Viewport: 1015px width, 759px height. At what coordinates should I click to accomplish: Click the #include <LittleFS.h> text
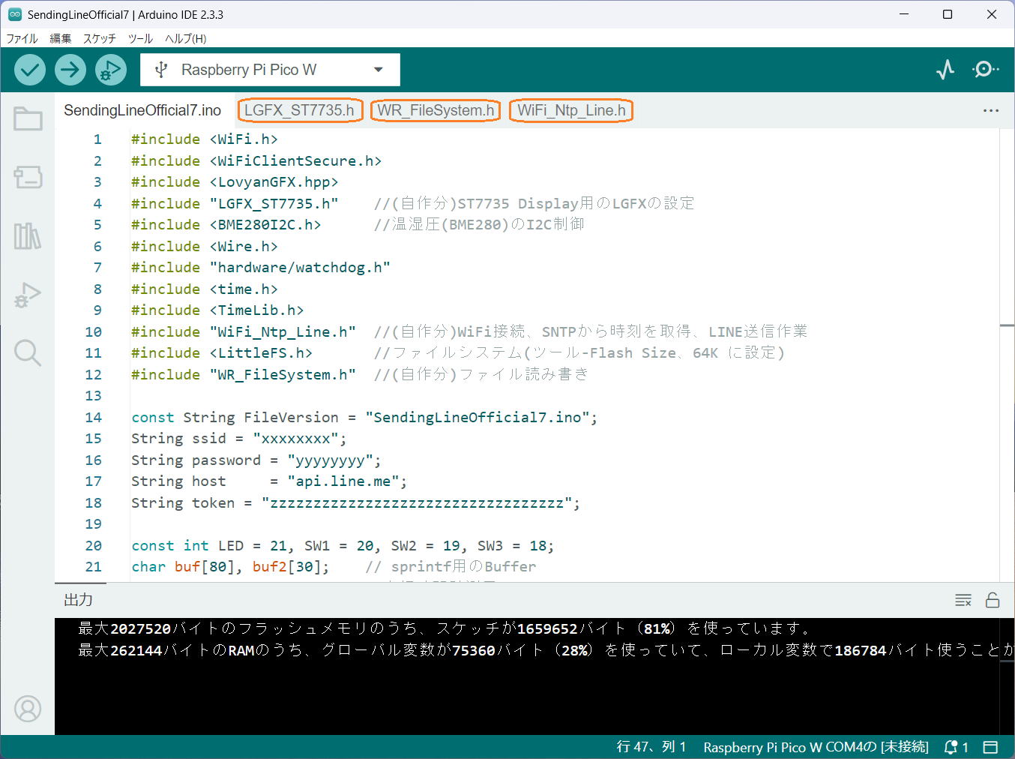(221, 353)
